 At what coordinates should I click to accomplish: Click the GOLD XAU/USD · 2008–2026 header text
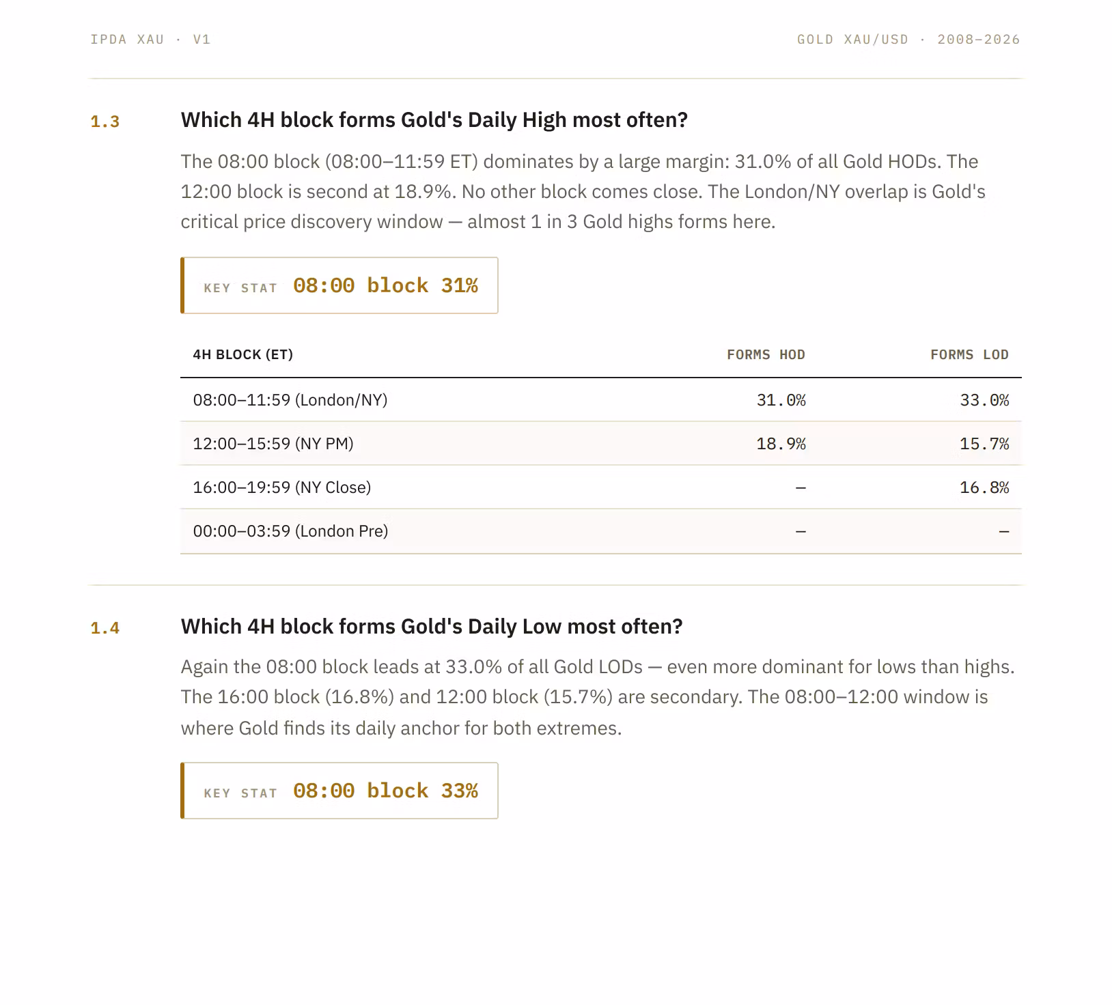[908, 40]
